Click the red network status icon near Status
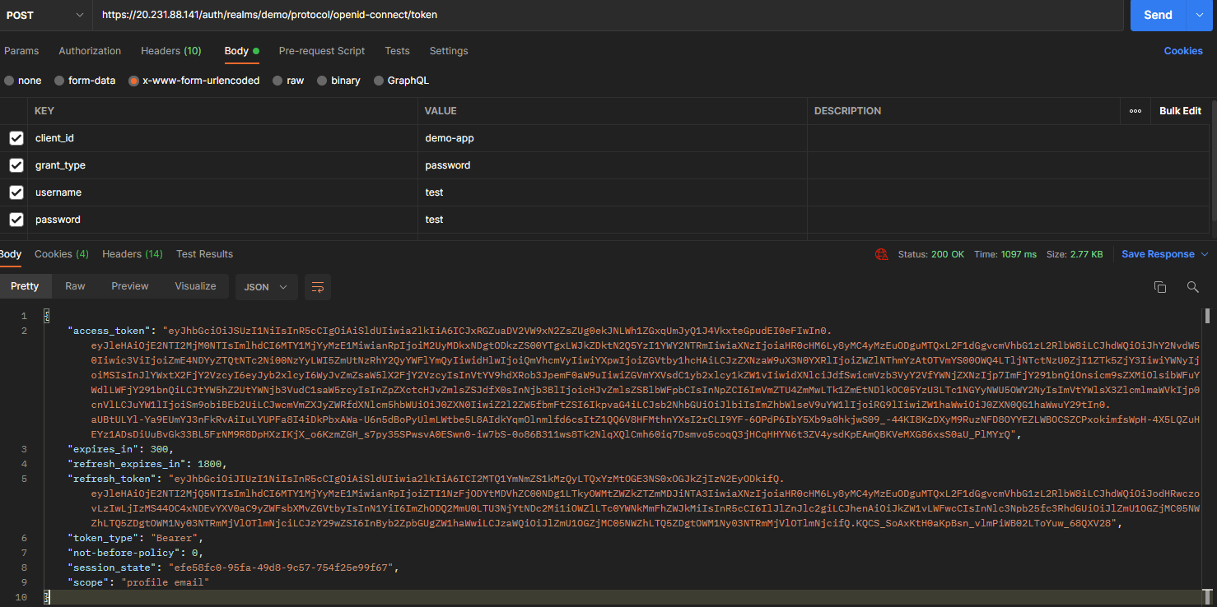1217x607 pixels. click(x=882, y=254)
